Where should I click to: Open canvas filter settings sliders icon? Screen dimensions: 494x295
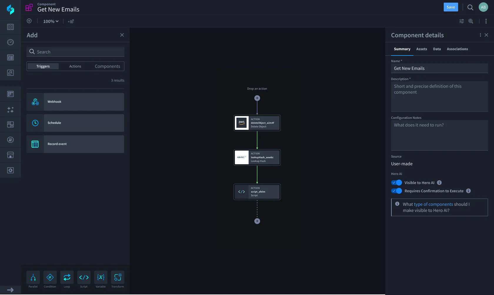[462, 21]
